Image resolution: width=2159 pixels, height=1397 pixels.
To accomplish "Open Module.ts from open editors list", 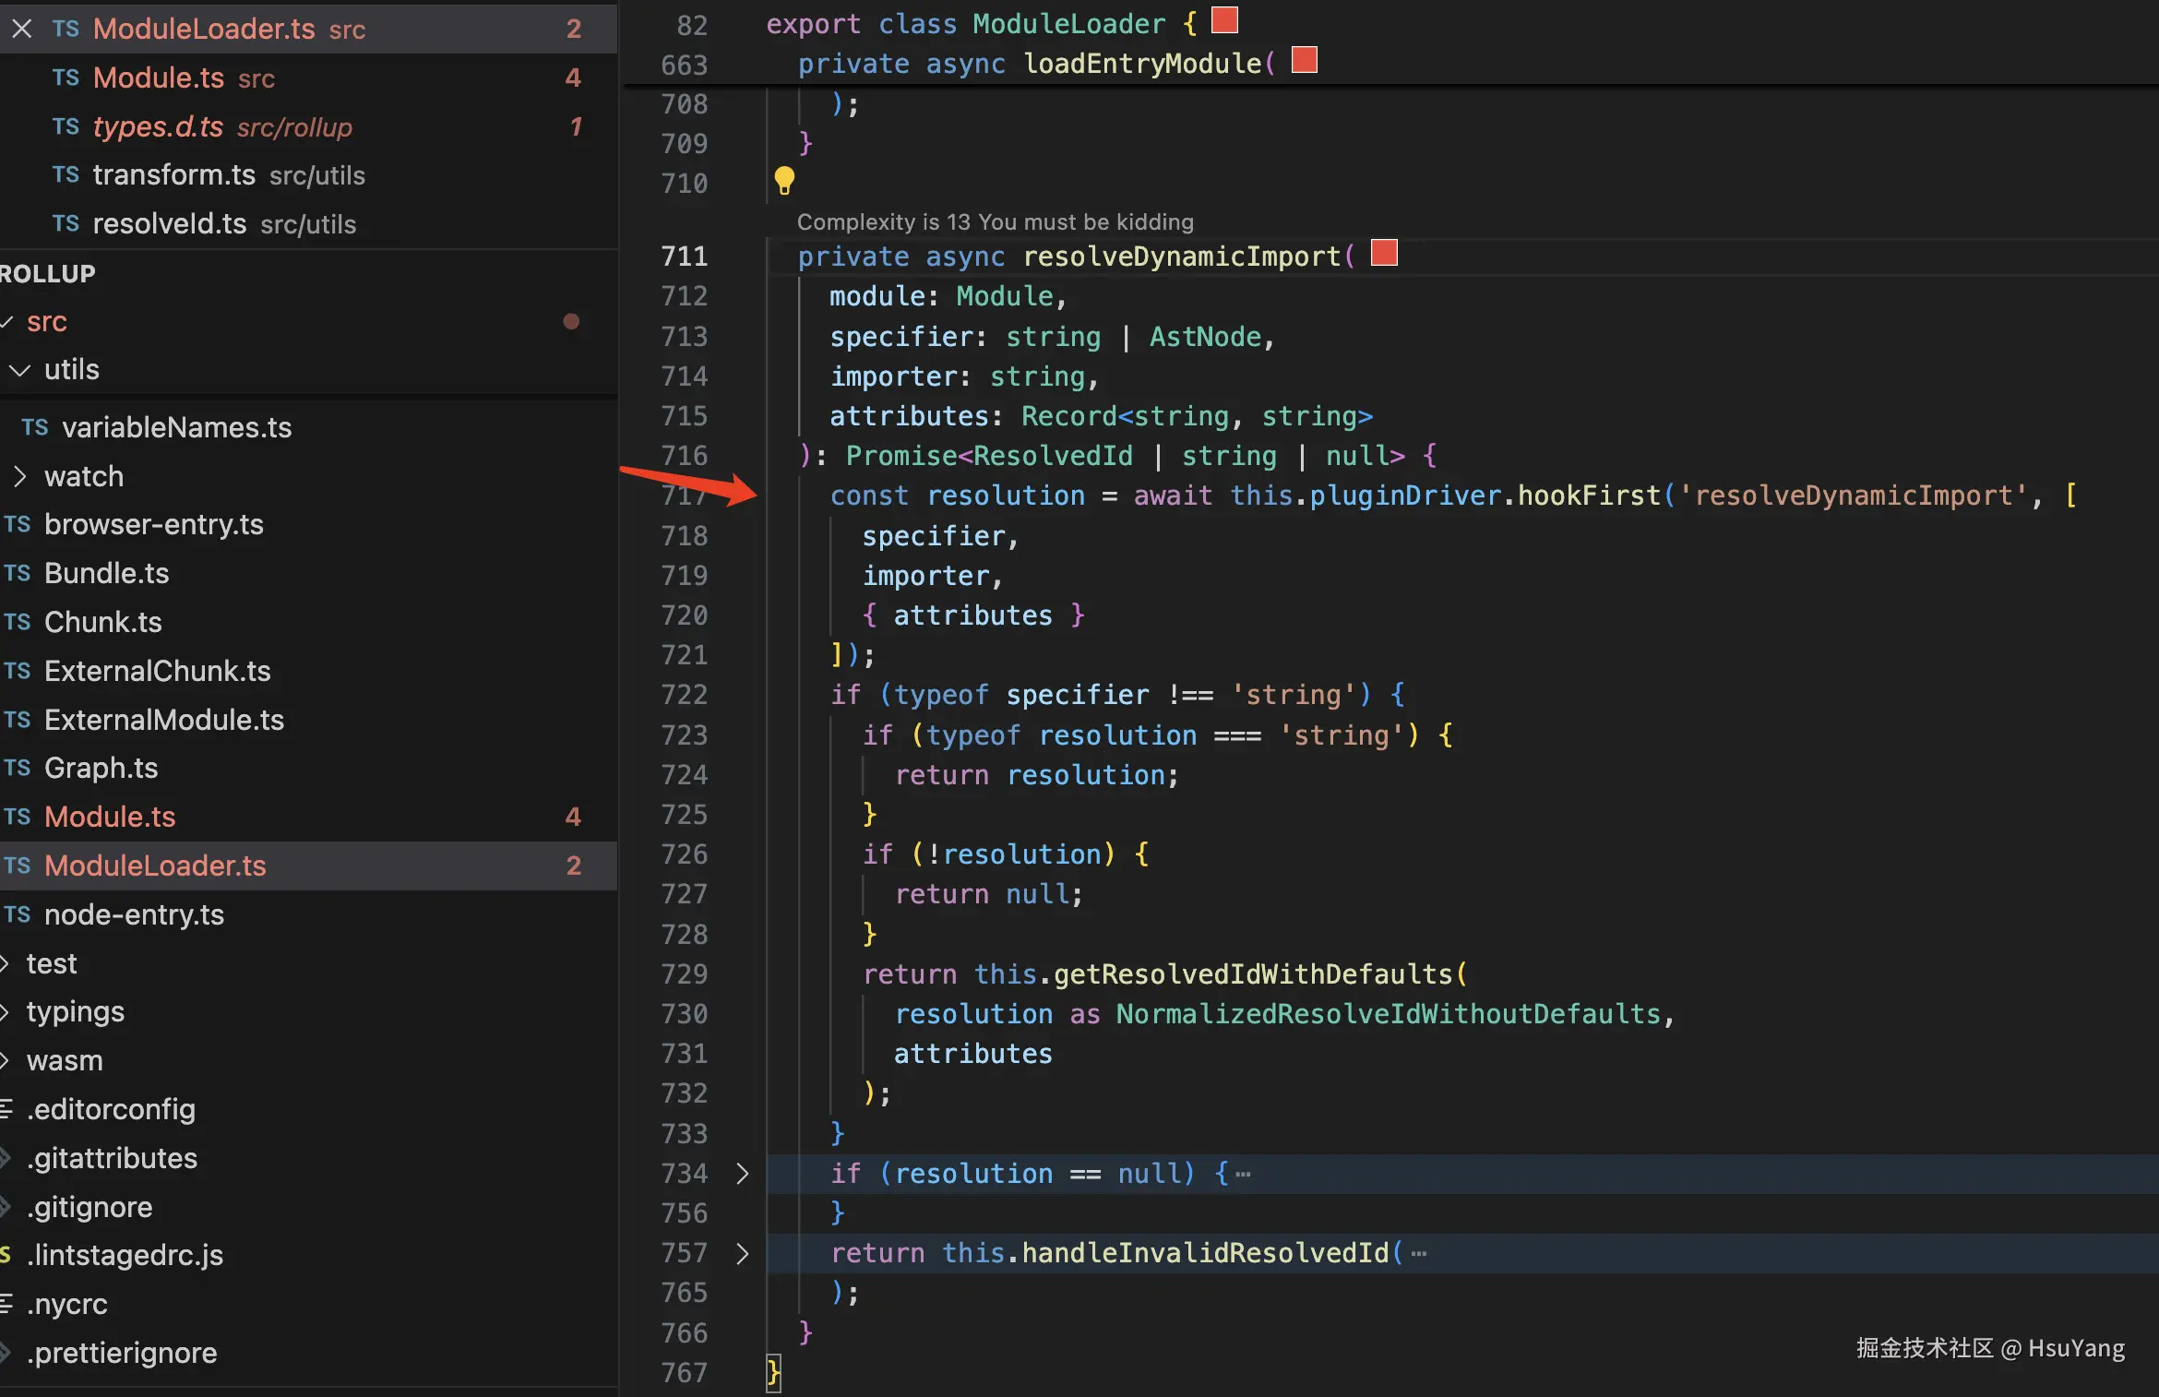I will [158, 78].
